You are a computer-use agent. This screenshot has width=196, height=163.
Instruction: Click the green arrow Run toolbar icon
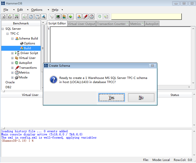click(71, 16)
